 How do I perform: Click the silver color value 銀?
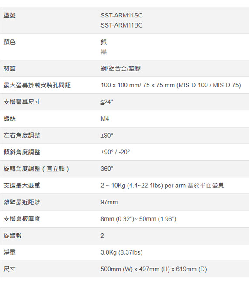pos(104,42)
